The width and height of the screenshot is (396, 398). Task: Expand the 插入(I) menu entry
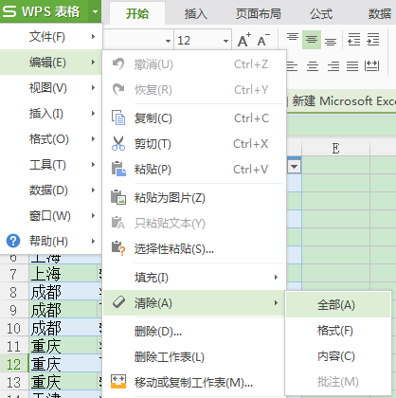[51, 114]
